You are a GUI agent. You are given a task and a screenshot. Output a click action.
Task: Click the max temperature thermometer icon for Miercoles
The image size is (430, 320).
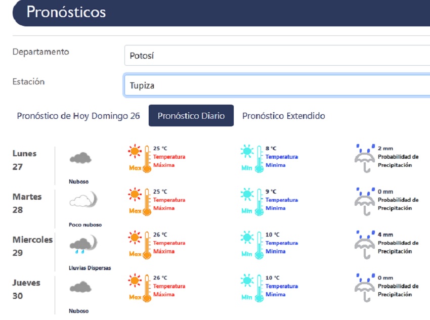point(147,245)
